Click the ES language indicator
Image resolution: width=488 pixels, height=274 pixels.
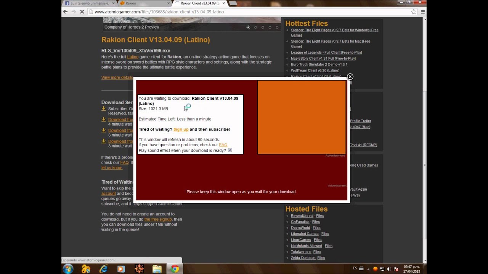355,268
